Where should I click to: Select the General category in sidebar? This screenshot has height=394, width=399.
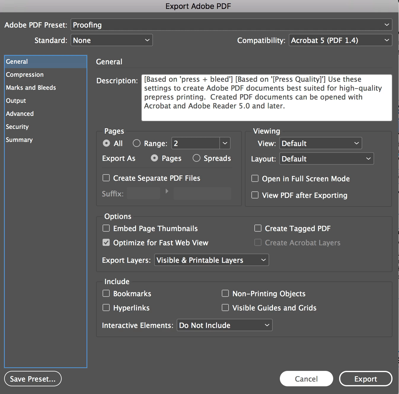pos(46,62)
